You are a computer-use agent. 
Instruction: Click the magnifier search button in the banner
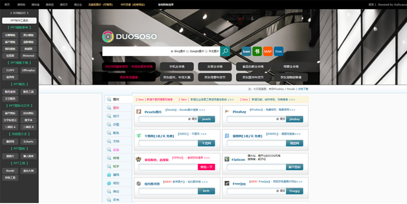(x=225, y=51)
